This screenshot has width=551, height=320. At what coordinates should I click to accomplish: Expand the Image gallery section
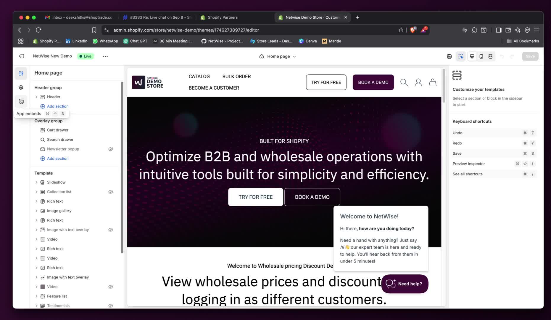click(x=36, y=211)
